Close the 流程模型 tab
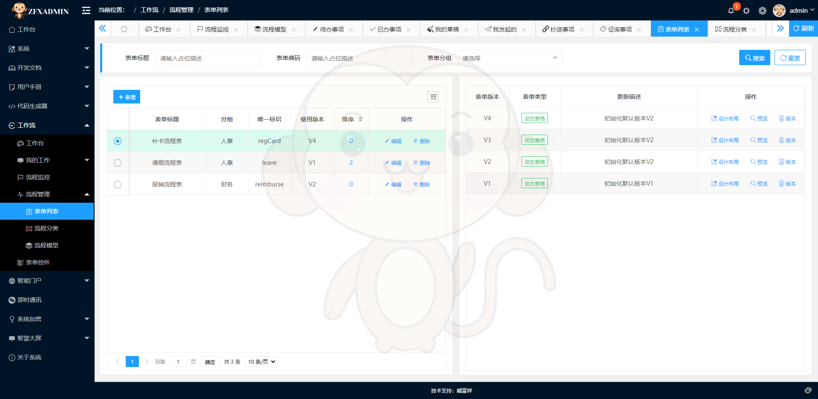818x399 pixels. click(x=294, y=29)
